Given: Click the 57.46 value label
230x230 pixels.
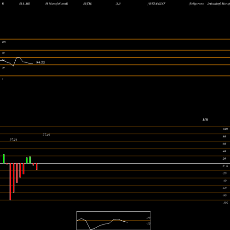Looking at the screenshot, I should coord(46,135).
